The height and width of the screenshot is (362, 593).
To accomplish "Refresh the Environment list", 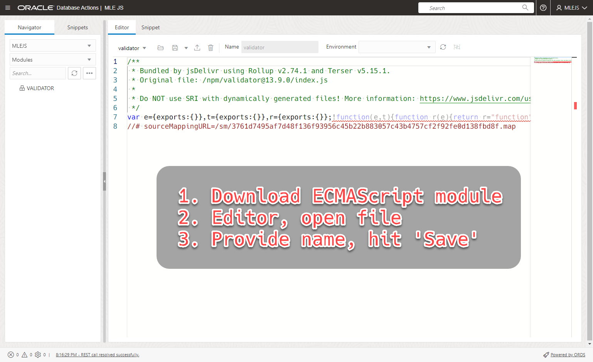I will point(443,47).
